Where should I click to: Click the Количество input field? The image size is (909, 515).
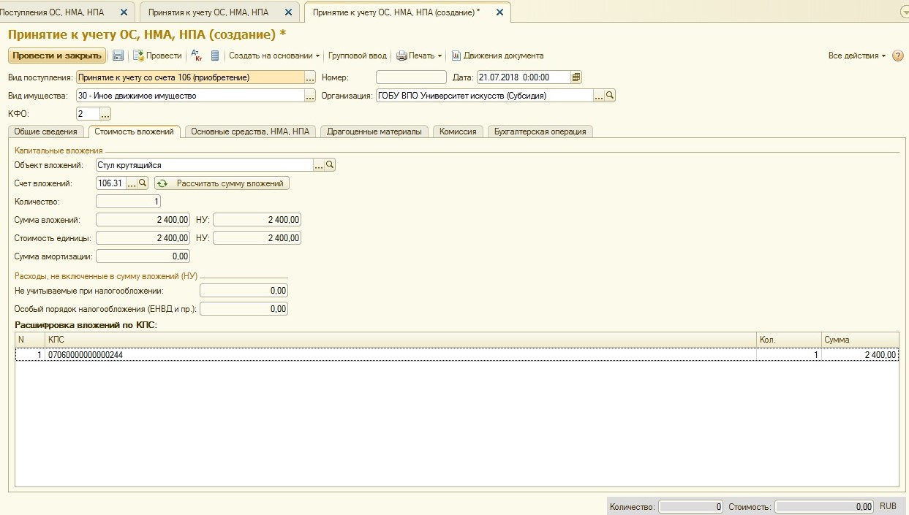128,202
